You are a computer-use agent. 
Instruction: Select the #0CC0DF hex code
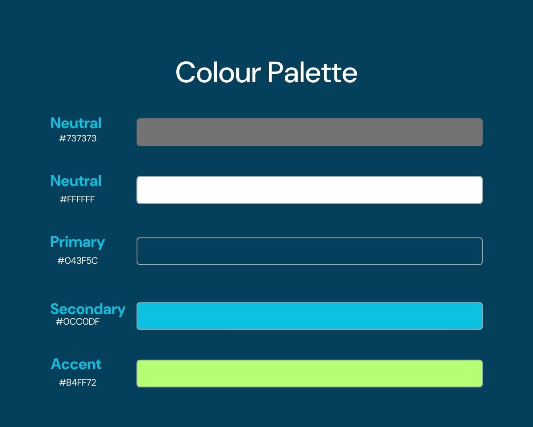coord(78,322)
